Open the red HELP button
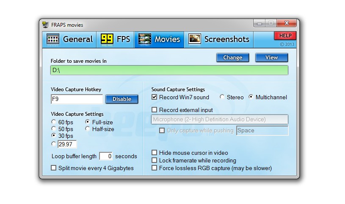 285,36
